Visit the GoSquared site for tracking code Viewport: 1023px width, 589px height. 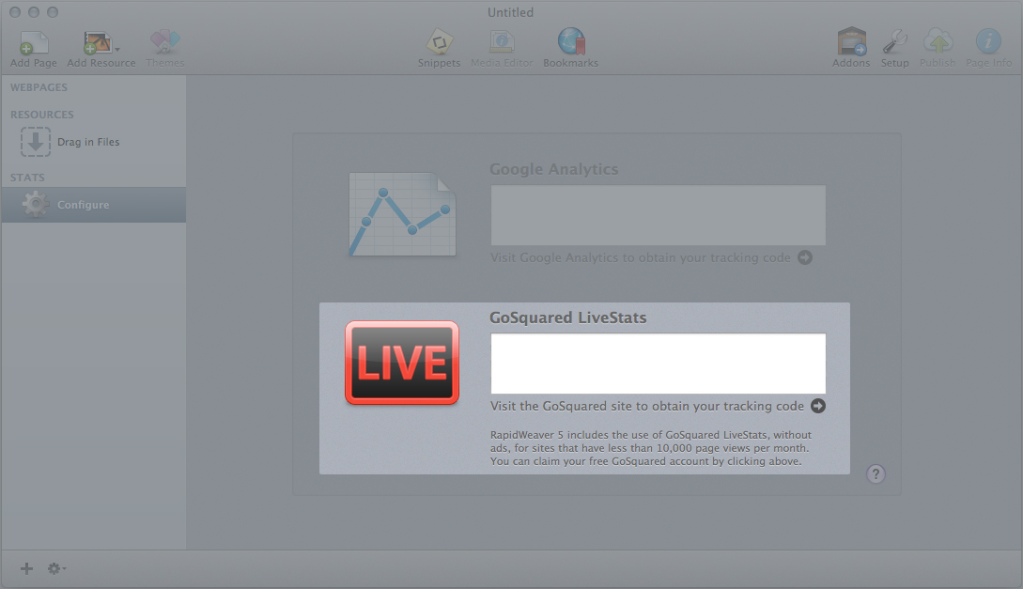pos(647,406)
